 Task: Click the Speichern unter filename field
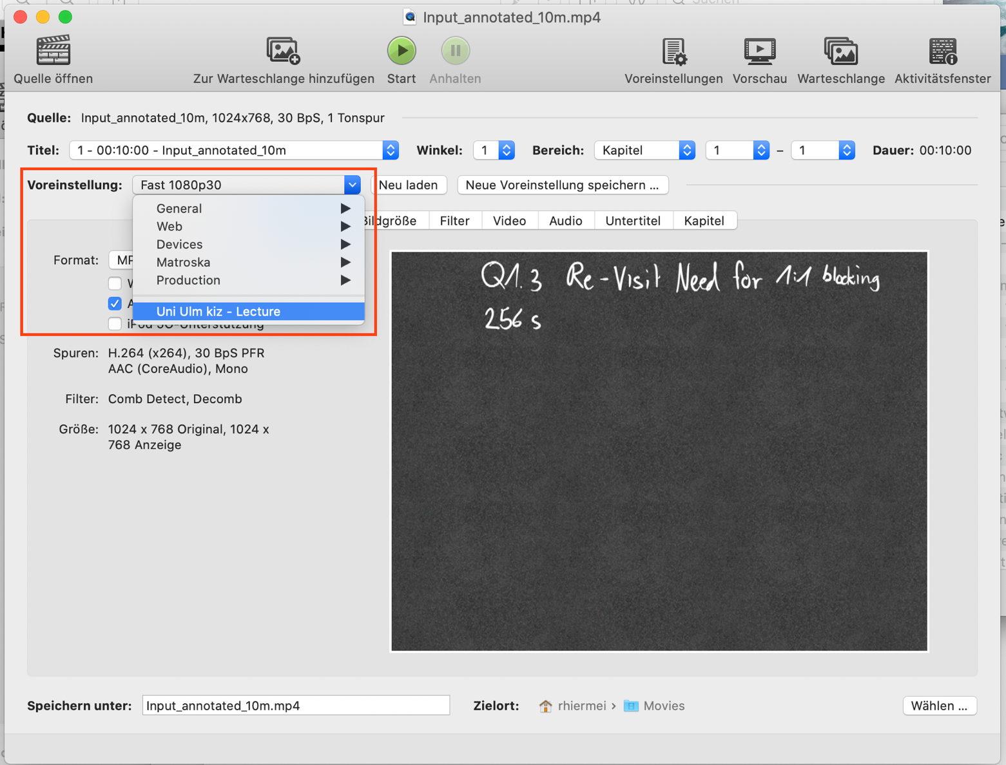tap(296, 706)
